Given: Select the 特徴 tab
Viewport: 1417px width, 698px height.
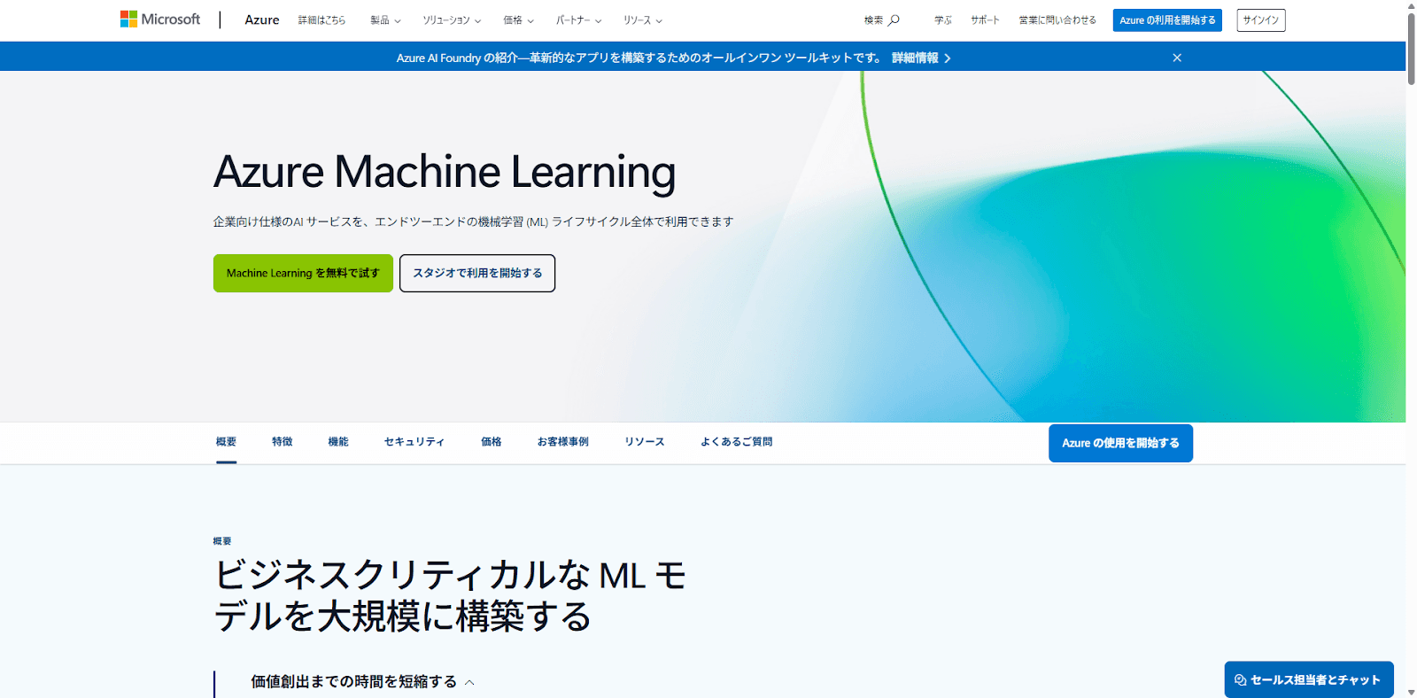Looking at the screenshot, I should click(283, 442).
